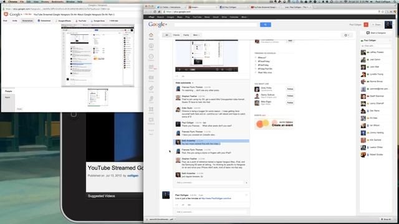Click the Spotlight magnifier in the menu bar
399x224 pixels.
(394, 1)
